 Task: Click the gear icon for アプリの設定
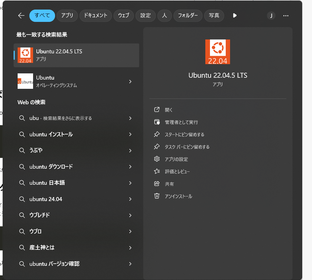click(157, 159)
